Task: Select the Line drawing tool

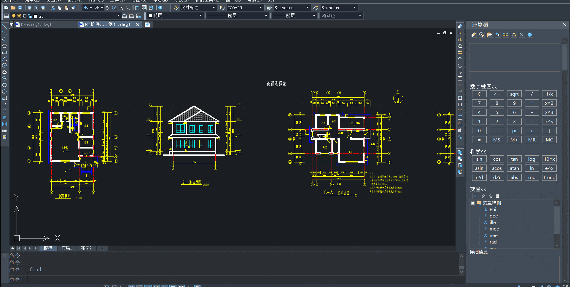Action: coord(4,27)
